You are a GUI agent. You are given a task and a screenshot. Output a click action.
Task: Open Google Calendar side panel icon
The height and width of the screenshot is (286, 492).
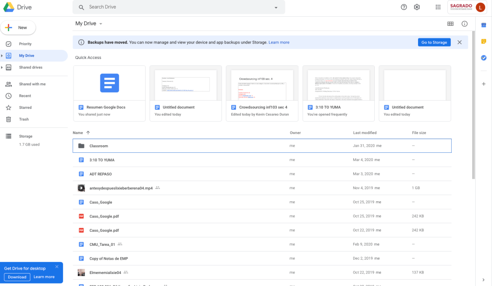pos(483,25)
